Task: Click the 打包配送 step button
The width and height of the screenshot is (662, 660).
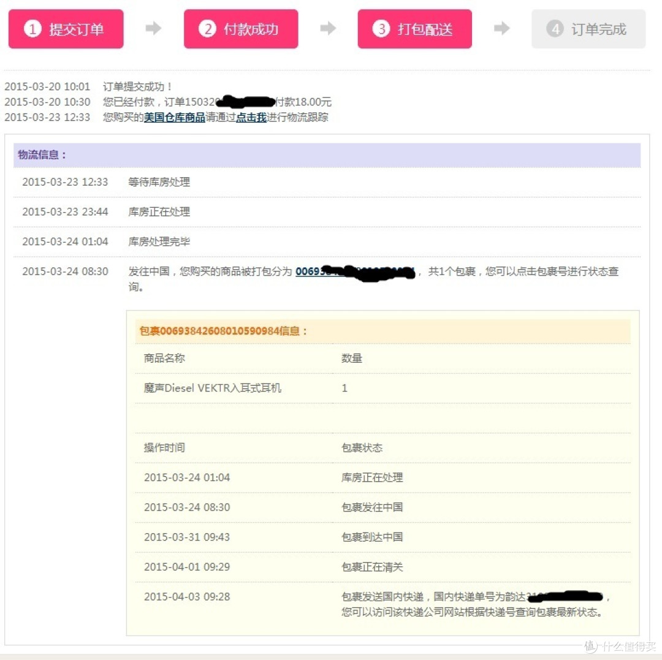Action: pos(414,29)
